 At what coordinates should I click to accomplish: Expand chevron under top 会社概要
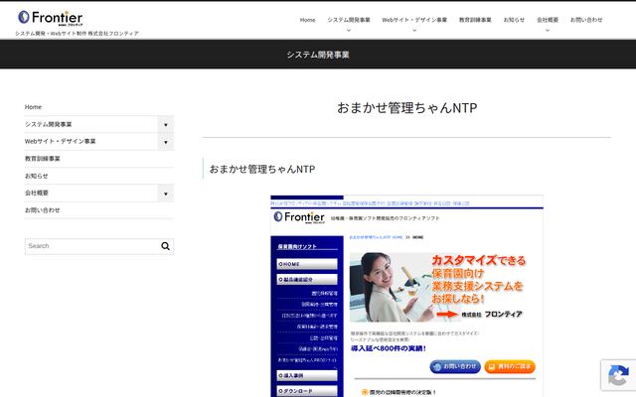coord(548,30)
